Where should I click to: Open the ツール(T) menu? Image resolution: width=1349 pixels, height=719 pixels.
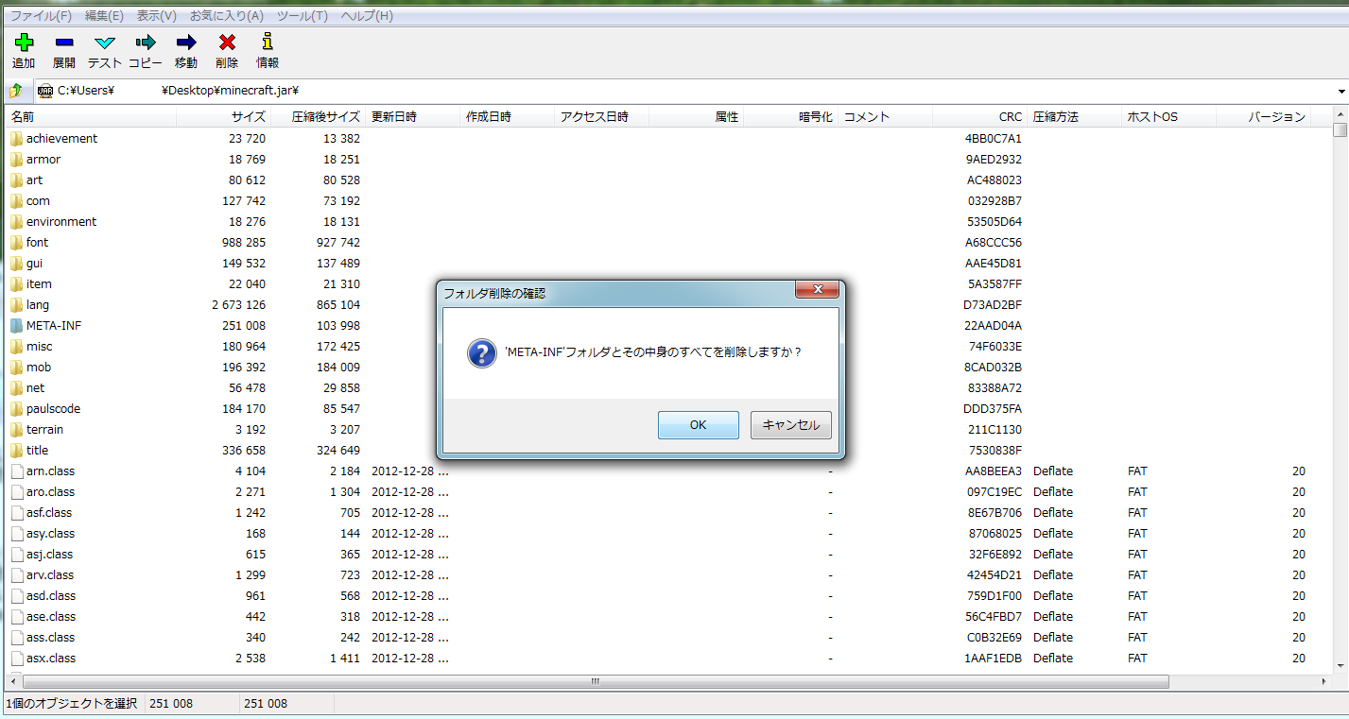301,16
